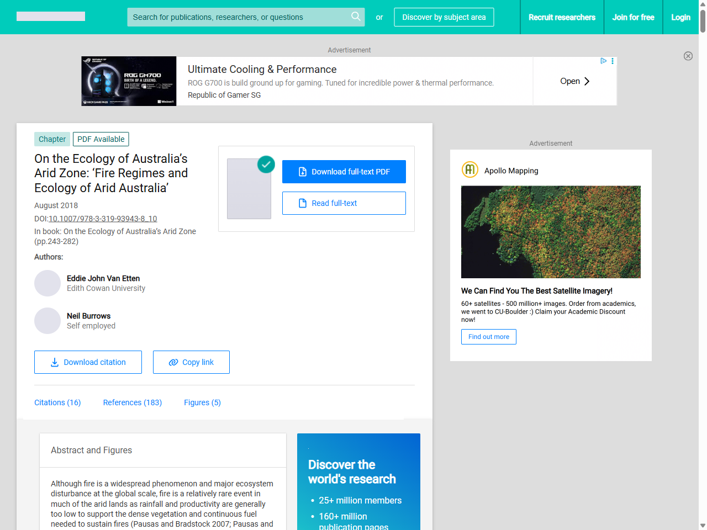Screen dimensions: 707x530
Task: Click the AdChoices icon in the banner ad
Action: [603, 61]
